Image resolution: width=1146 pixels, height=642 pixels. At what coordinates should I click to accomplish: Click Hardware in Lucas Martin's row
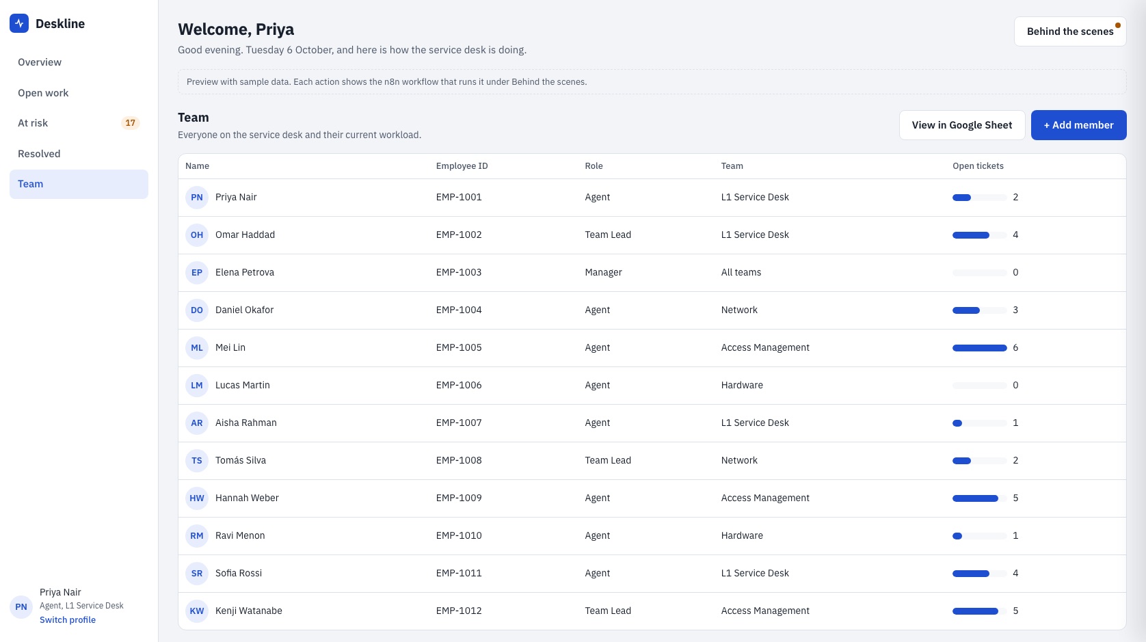pyautogui.click(x=742, y=386)
